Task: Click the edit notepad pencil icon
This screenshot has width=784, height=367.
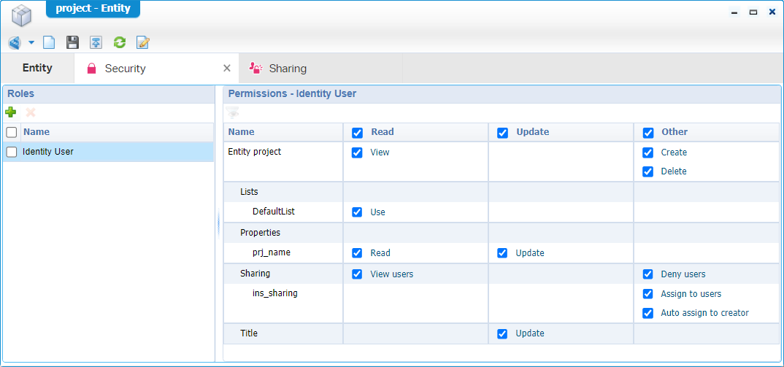Action: (143, 43)
